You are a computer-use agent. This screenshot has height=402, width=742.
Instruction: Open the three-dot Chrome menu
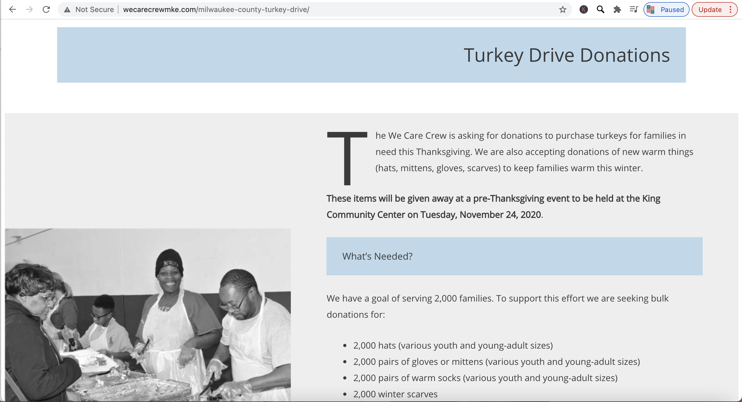(x=730, y=9)
